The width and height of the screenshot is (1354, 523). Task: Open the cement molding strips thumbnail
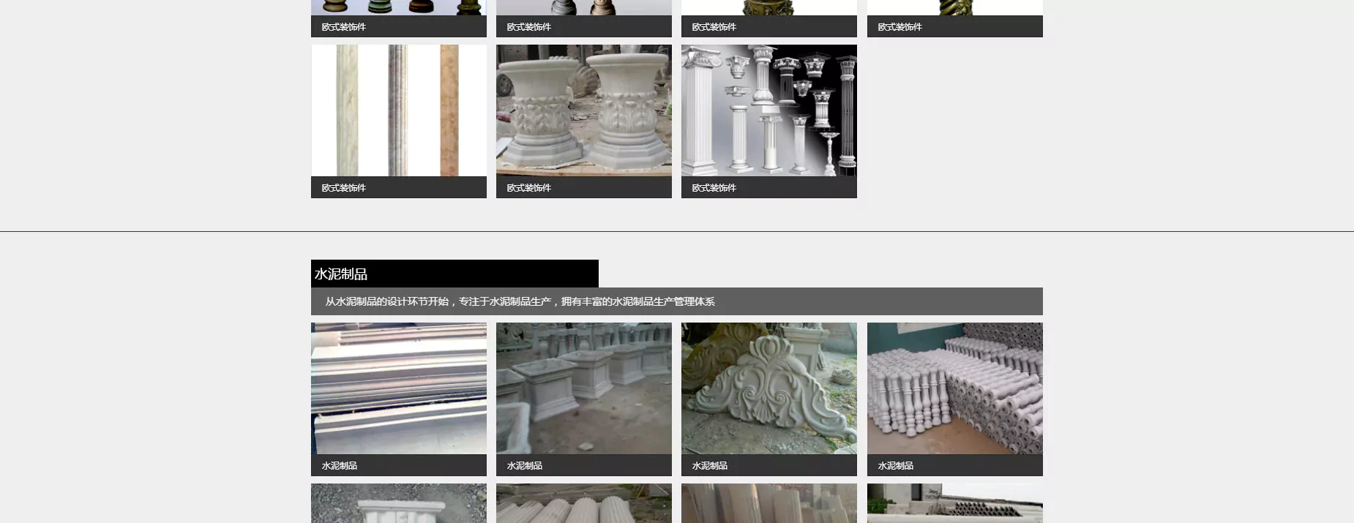[398, 388]
